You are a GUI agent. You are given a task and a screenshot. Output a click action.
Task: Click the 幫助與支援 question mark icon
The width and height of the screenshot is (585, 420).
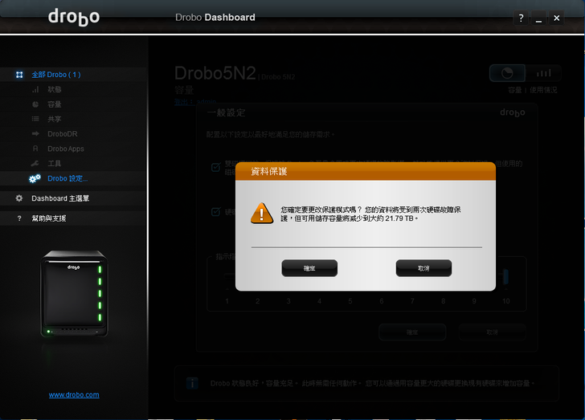[19, 218]
